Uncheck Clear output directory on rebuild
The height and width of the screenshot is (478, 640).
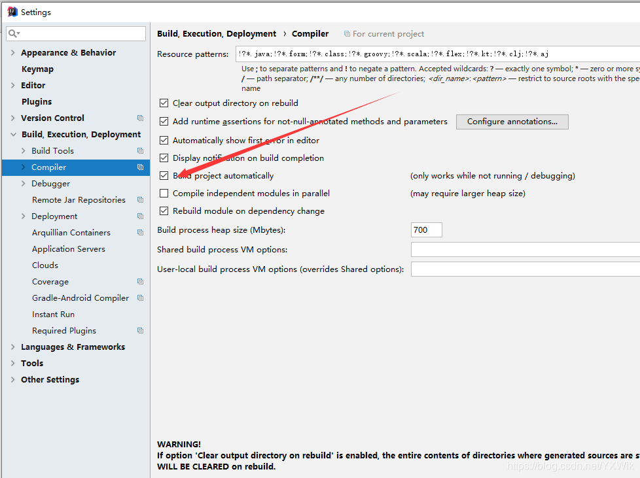point(164,103)
